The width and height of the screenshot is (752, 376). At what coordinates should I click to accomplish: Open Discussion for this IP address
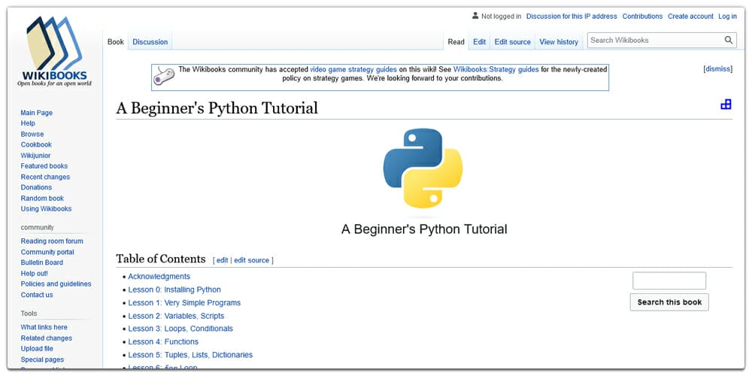click(x=572, y=17)
